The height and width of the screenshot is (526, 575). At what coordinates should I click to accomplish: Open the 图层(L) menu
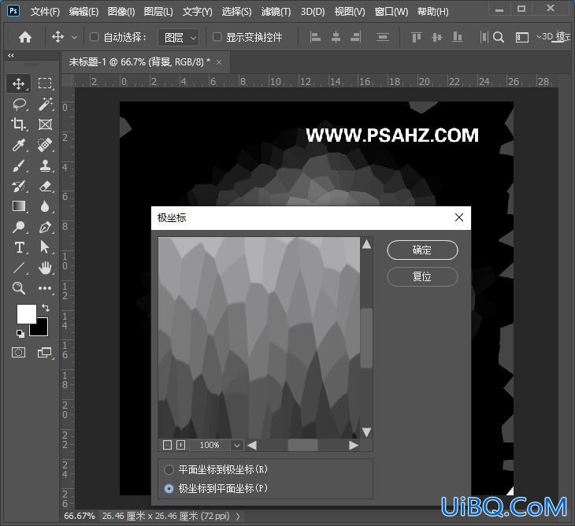(158, 11)
